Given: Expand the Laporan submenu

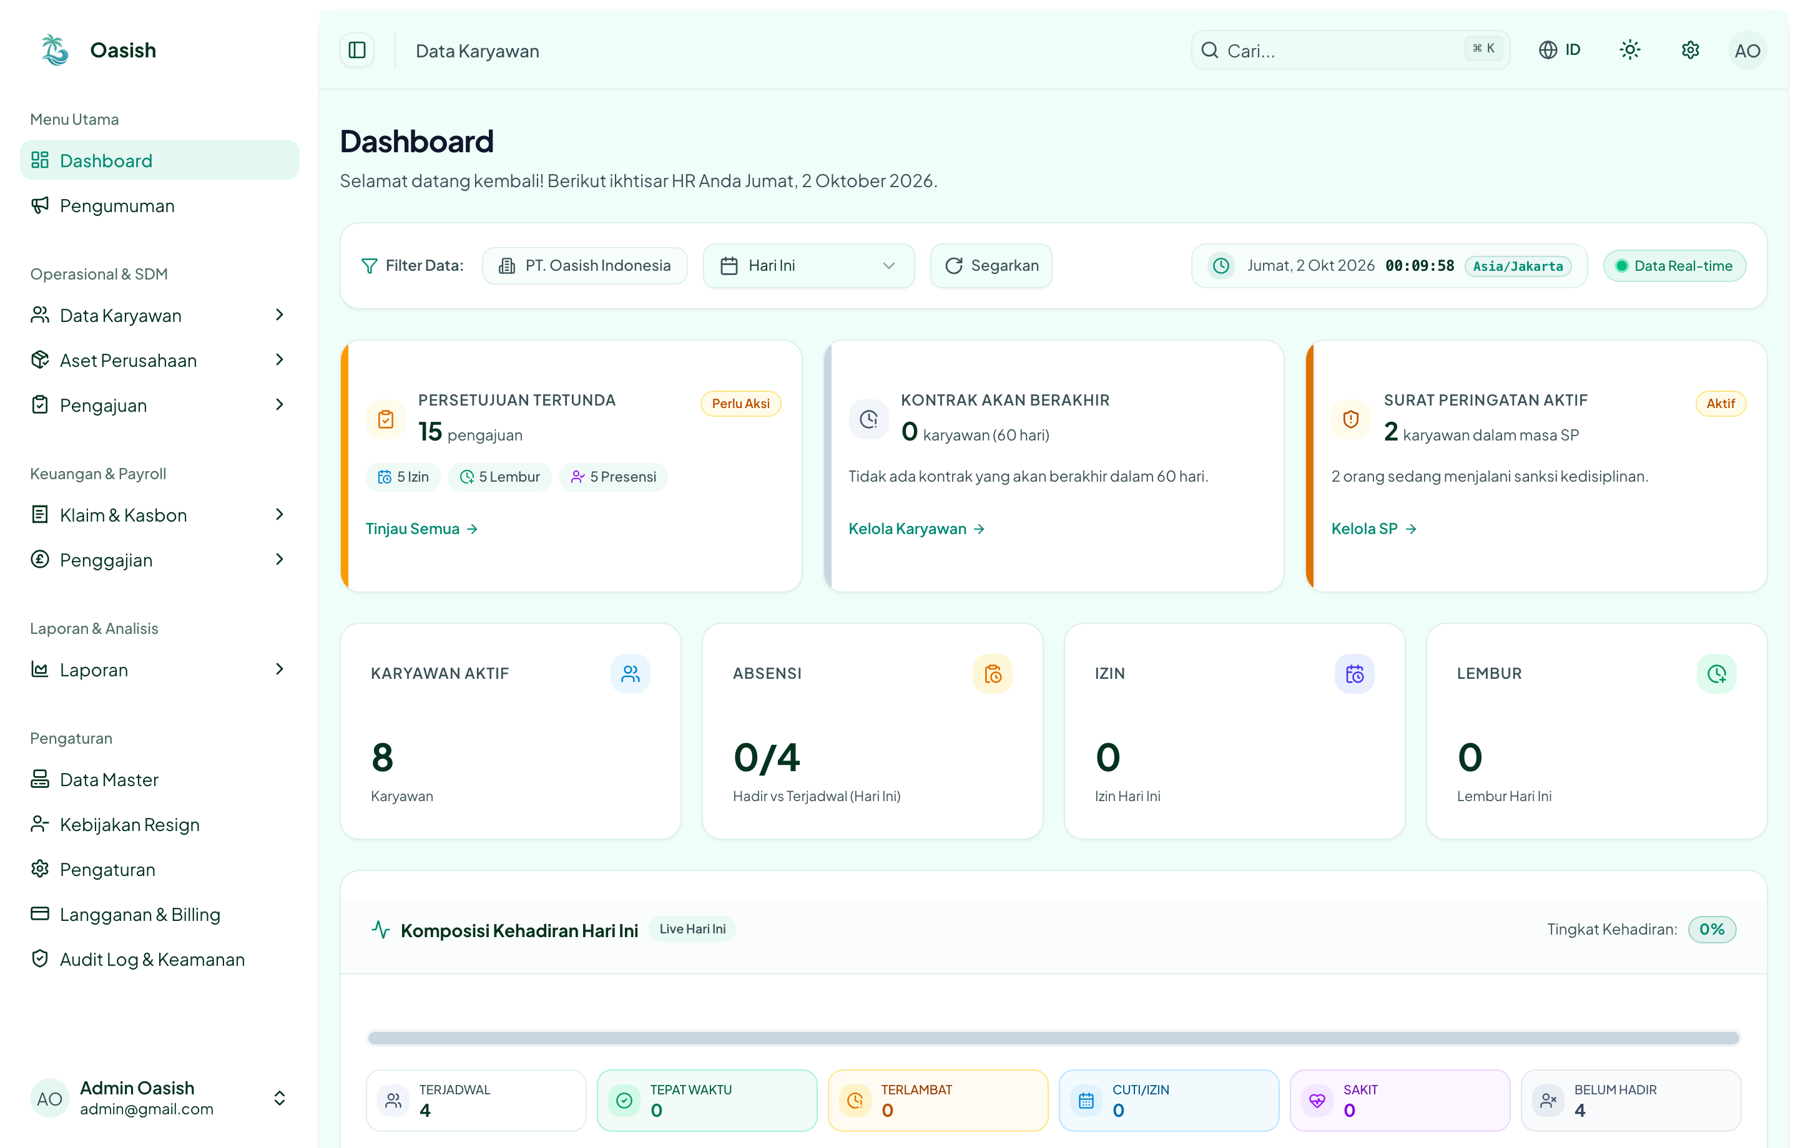Looking at the screenshot, I should pyautogui.click(x=160, y=669).
